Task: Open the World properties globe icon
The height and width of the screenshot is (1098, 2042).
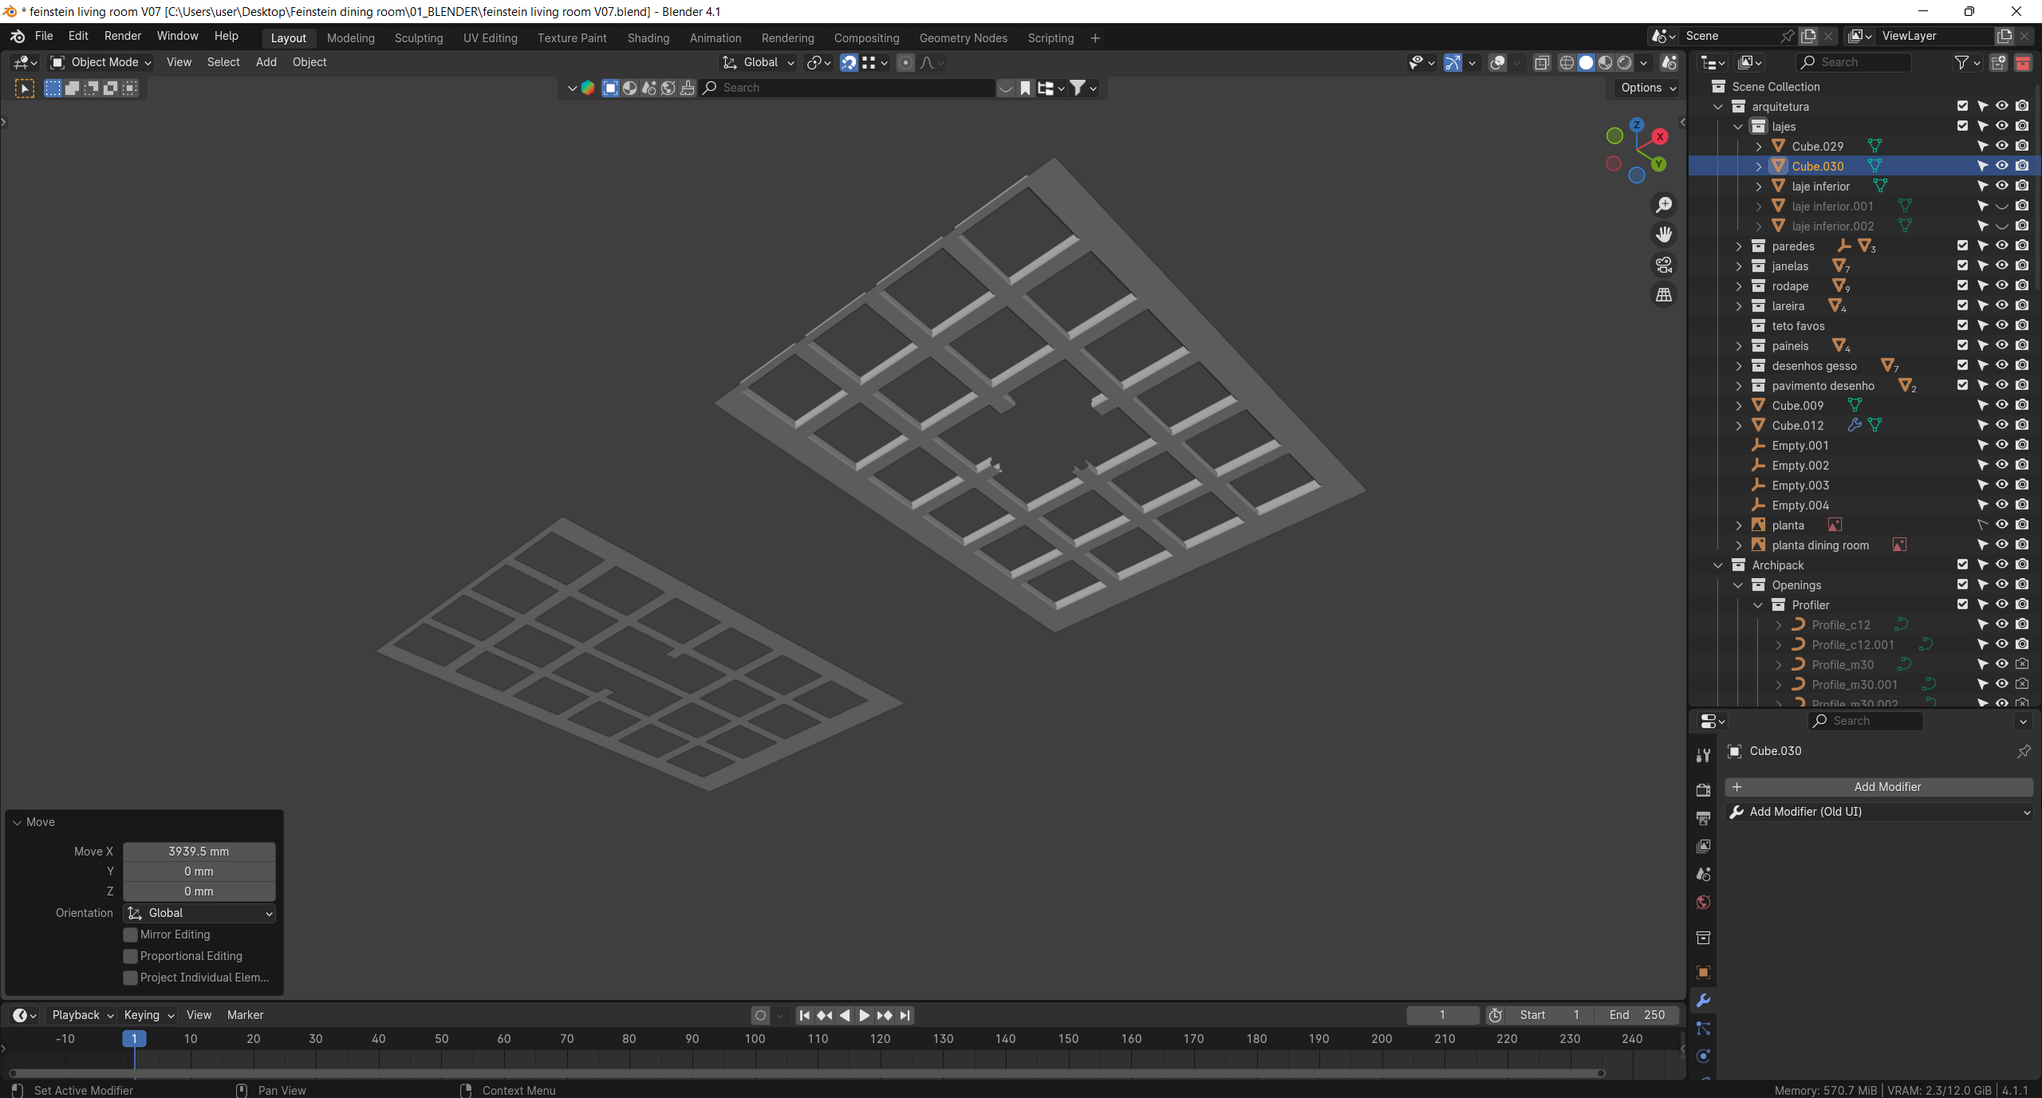Action: pyautogui.click(x=1703, y=903)
